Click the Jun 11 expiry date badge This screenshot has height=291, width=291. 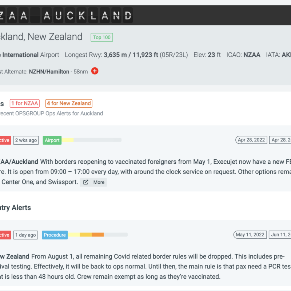pos(280,235)
